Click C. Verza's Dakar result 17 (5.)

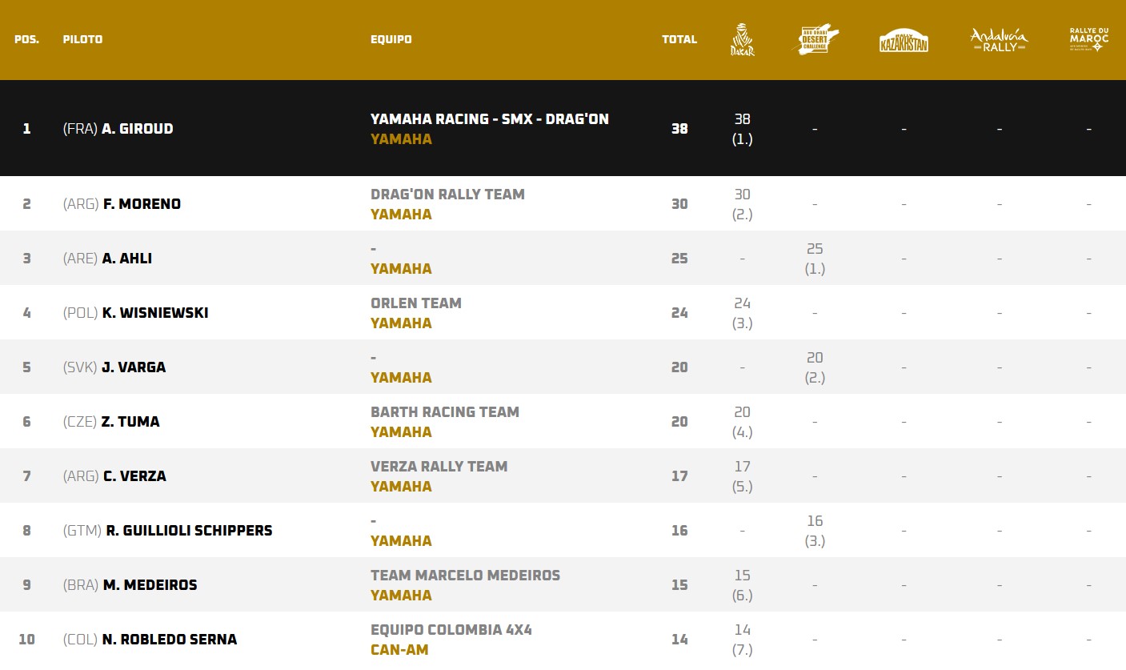click(x=743, y=476)
